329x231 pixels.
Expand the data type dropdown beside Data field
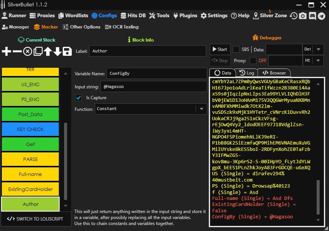318,49
